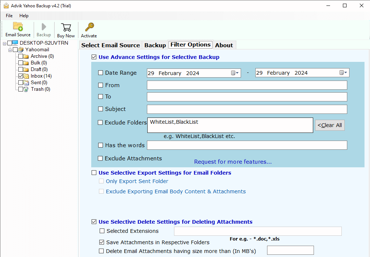
Task: Enable Use Selective Export Settings for Email Folders
Action: (94, 173)
